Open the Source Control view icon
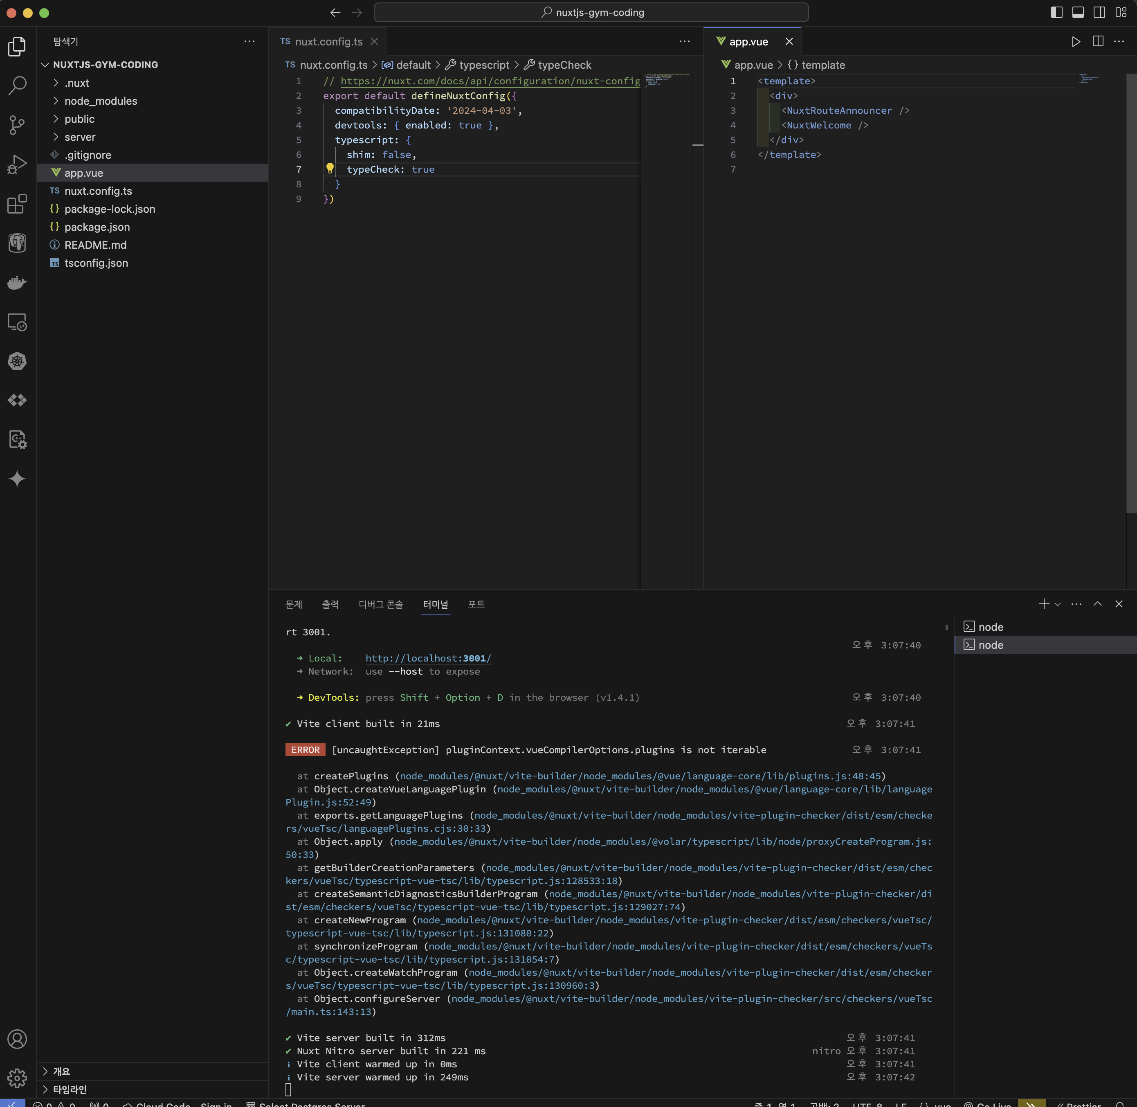 pos(18,124)
